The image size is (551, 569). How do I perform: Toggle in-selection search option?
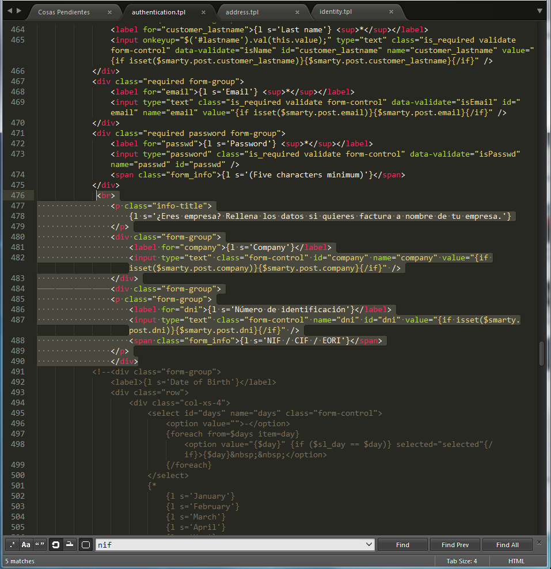point(70,545)
